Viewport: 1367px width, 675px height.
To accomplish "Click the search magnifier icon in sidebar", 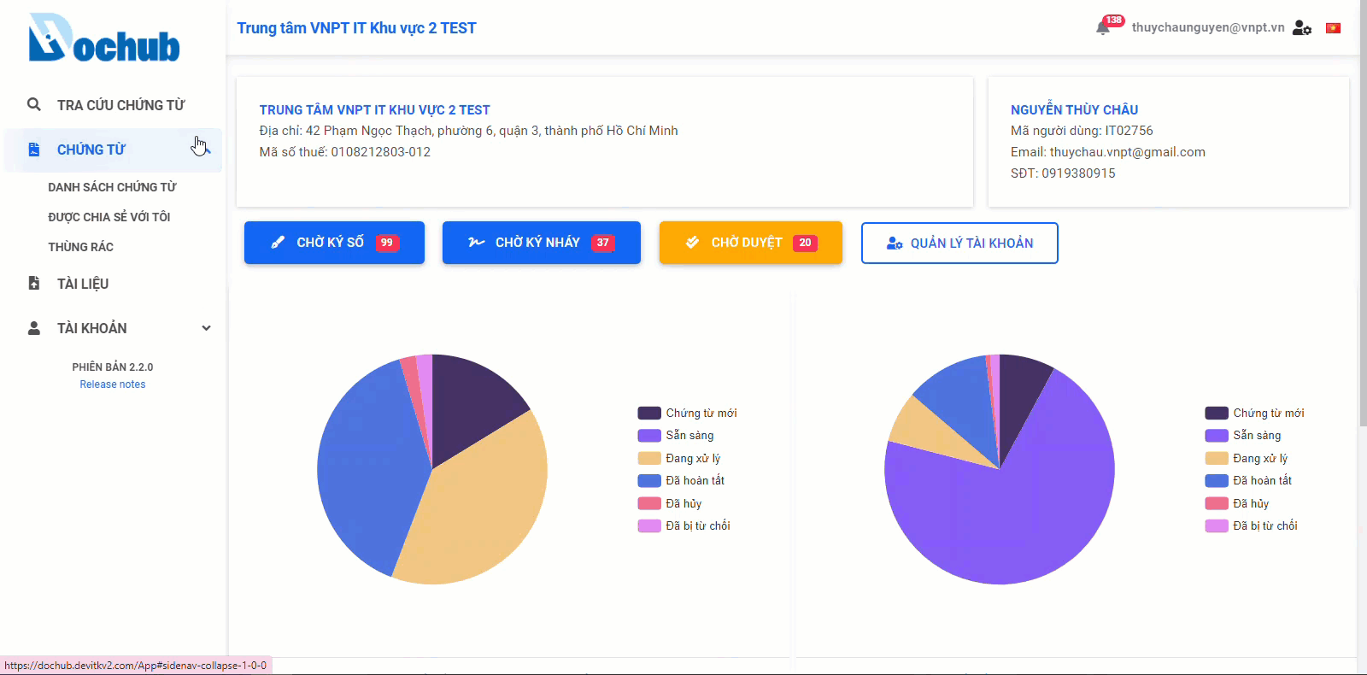I will point(34,104).
